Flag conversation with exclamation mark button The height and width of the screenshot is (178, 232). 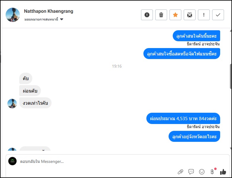click(204, 15)
